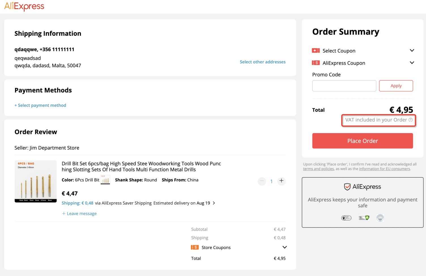The image size is (426, 276).
Task: Click the AliExpress Coupon dollar icon
Action: (316, 63)
